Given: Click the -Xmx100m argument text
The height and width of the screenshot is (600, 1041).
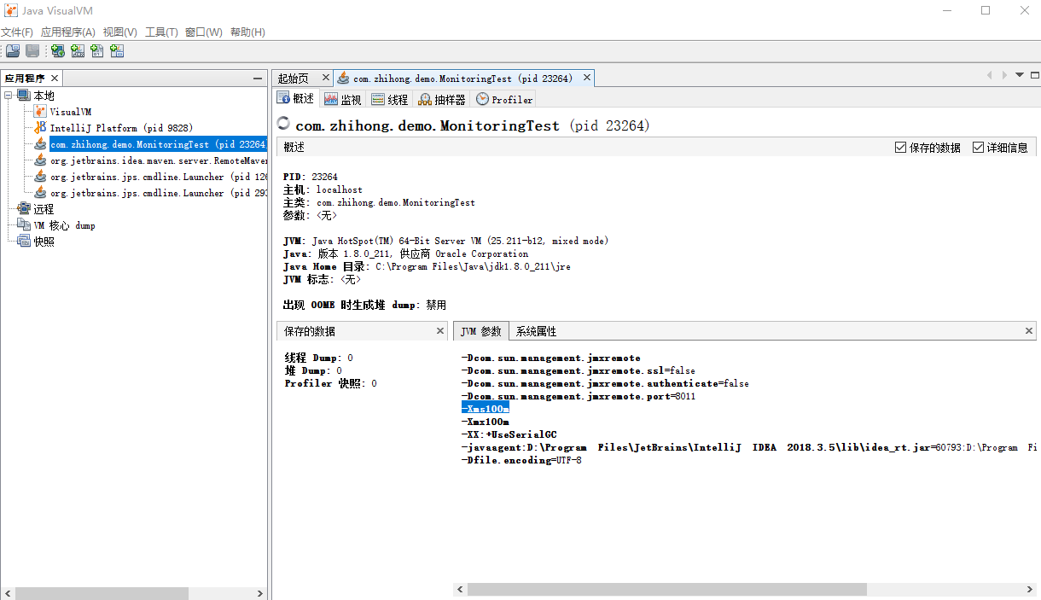Looking at the screenshot, I should tap(485, 422).
